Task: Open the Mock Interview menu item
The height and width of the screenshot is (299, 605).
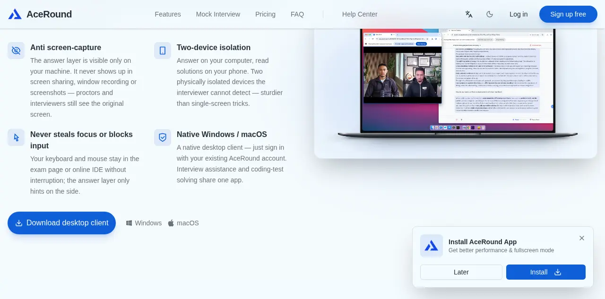Action: point(218,14)
